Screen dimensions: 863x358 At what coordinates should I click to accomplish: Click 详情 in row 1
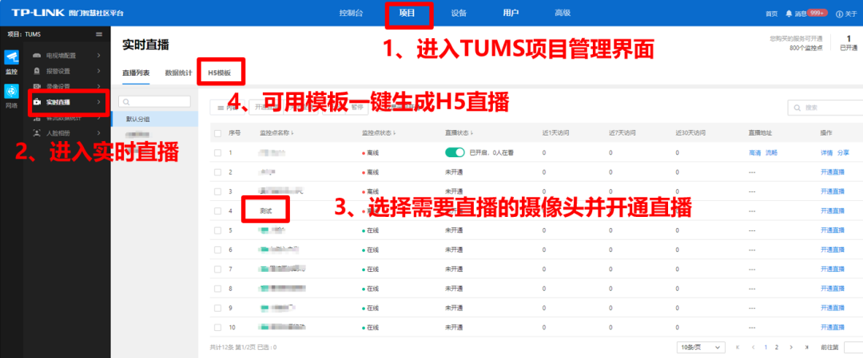click(x=827, y=152)
